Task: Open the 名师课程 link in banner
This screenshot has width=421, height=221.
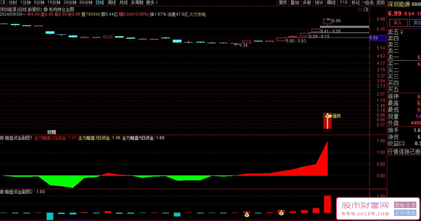Action: (x=405, y=213)
